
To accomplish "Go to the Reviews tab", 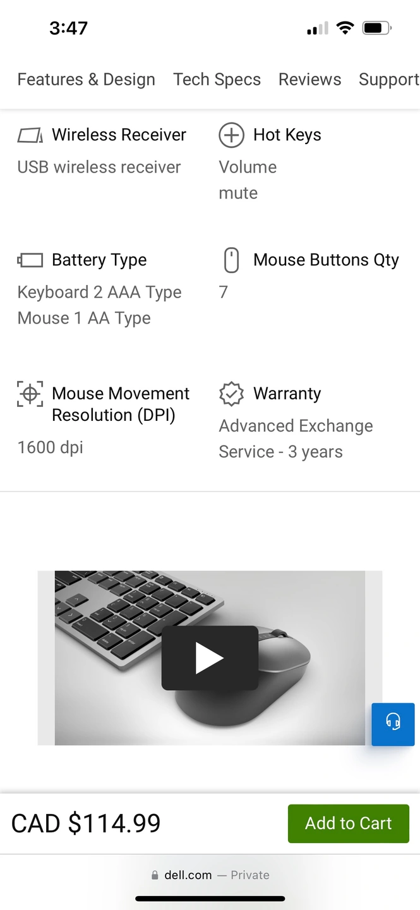I will click(x=309, y=80).
